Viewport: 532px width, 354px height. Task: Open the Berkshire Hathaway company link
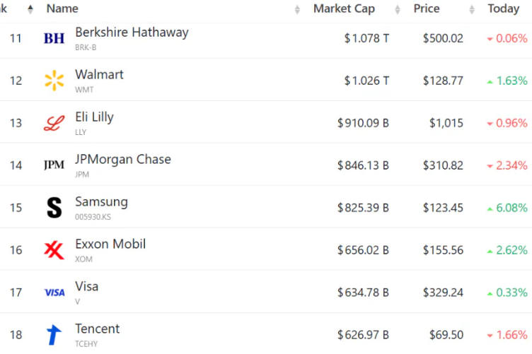tap(132, 33)
